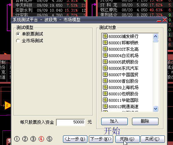Viewport: 173px width, 145px height.
Task: Click the 加入 button
Action: click(x=114, y=121)
